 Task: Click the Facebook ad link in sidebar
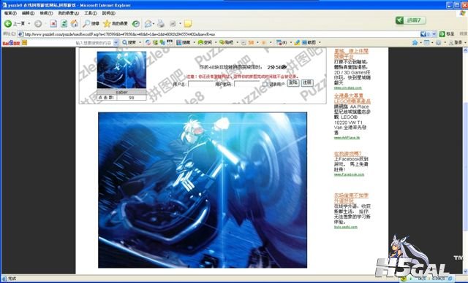[x=347, y=154]
